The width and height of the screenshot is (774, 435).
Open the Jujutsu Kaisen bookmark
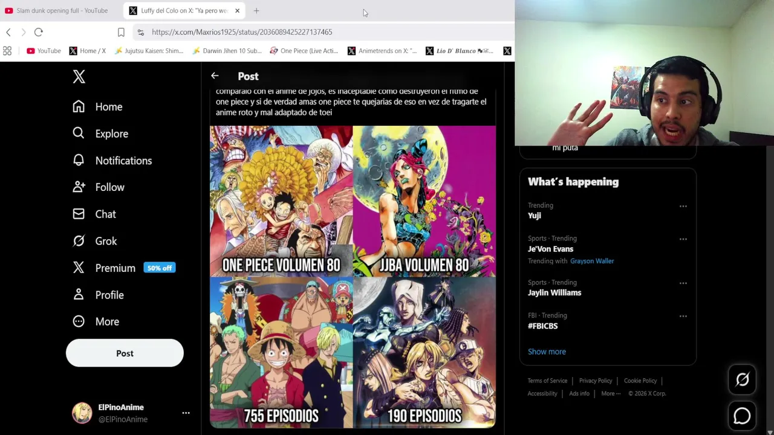(x=149, y=51)
